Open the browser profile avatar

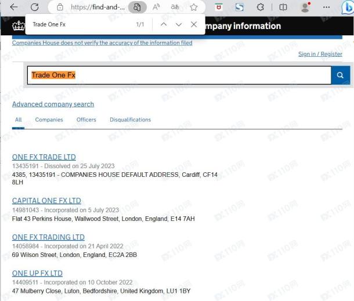(305, 7)
